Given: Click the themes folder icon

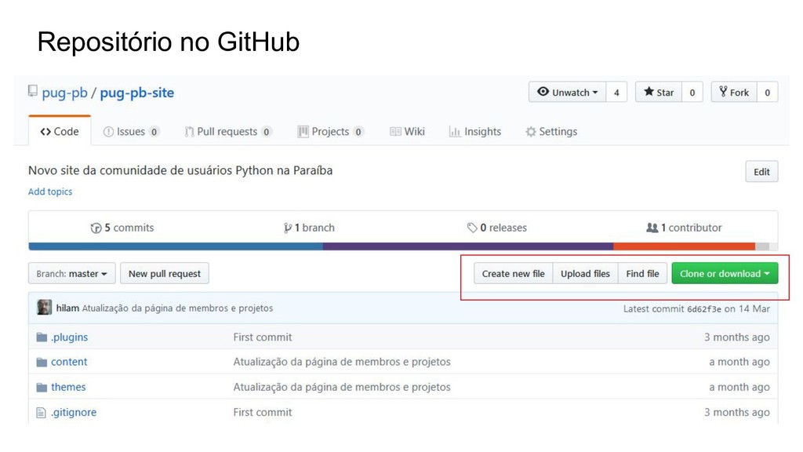Looking at the screenshot, I should click(x=42, y=388).
